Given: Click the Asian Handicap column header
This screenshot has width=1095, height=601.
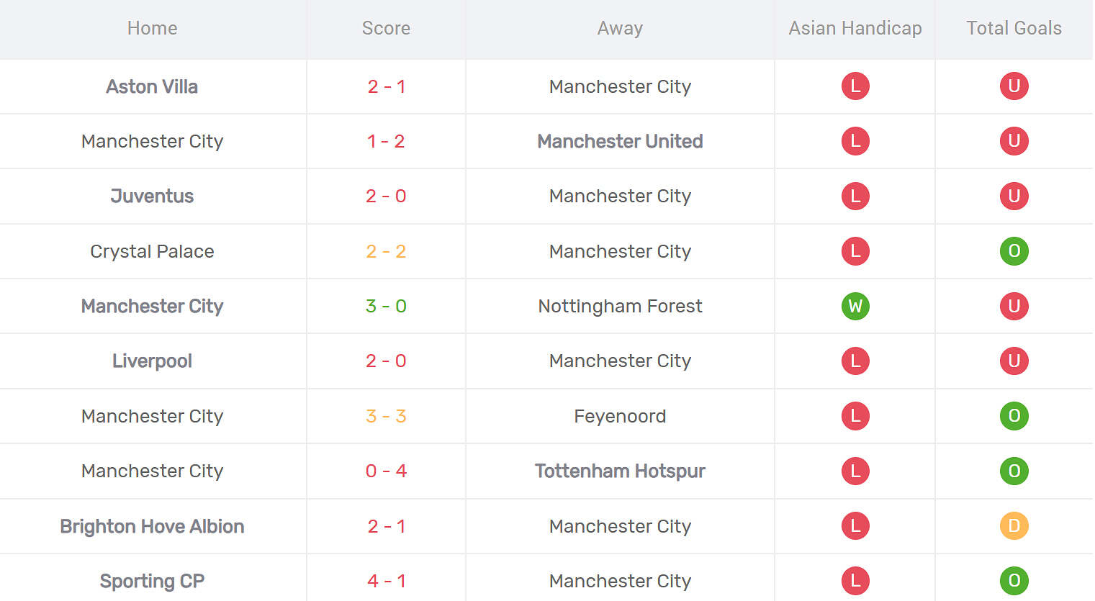Looking at the screenshot, I should pos(855,28).
